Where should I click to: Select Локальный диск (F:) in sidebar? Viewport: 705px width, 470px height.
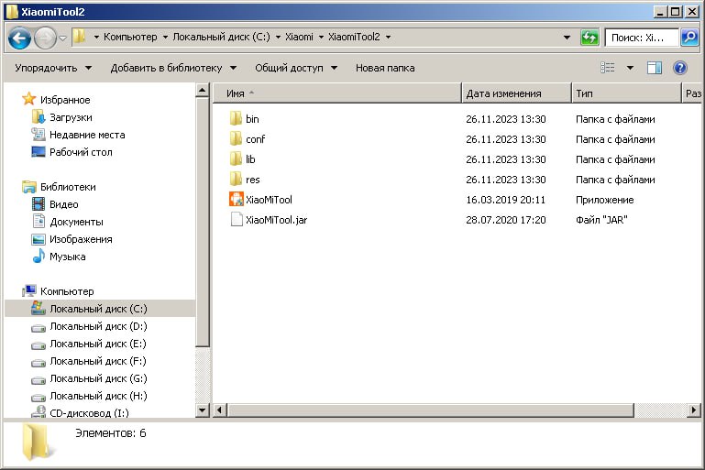[97, 361]
